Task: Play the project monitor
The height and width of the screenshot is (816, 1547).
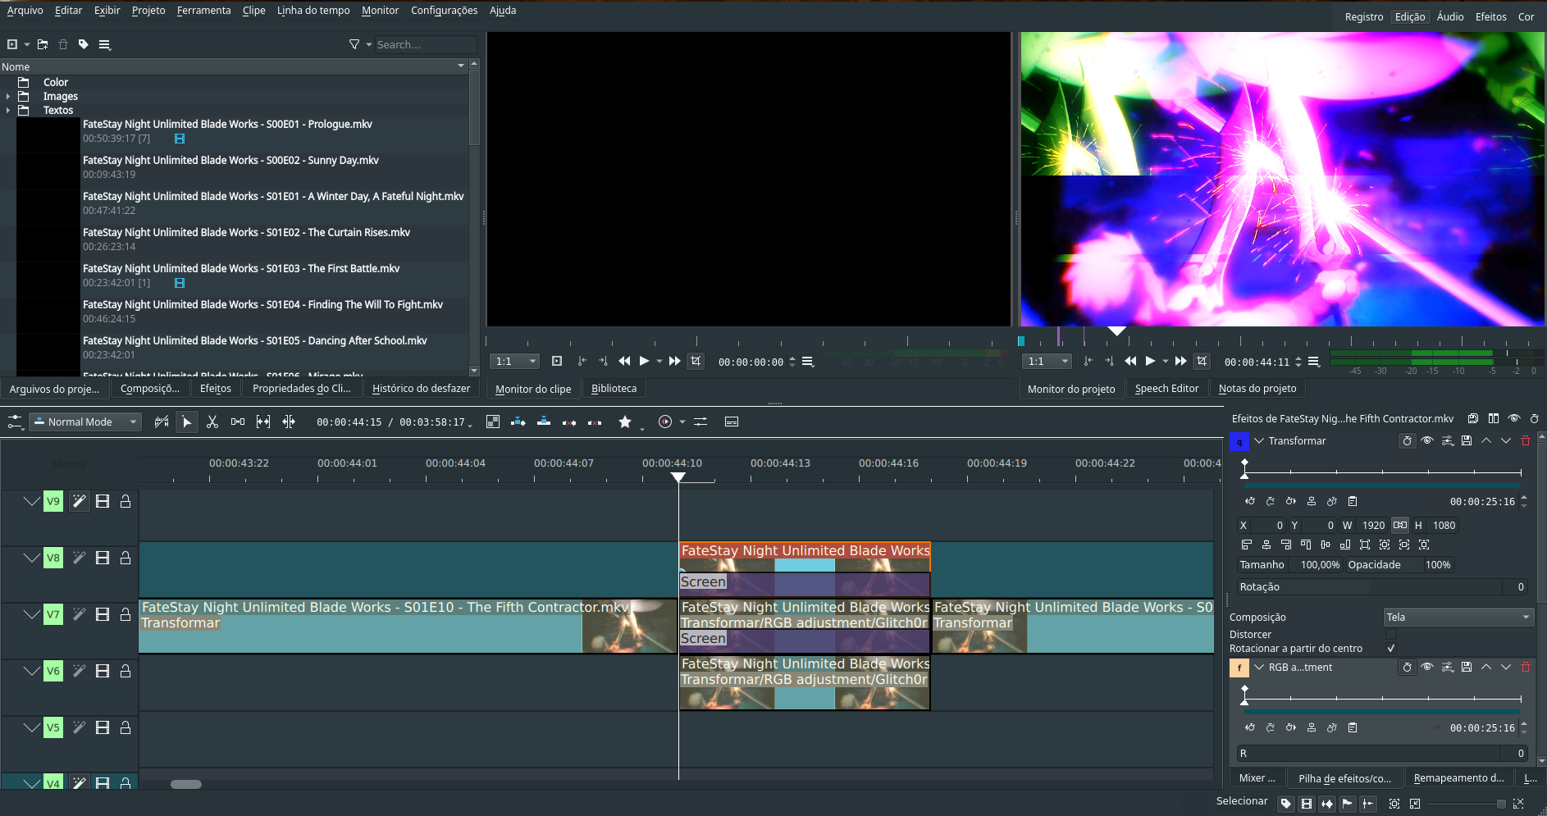Action: (1151, 361)
